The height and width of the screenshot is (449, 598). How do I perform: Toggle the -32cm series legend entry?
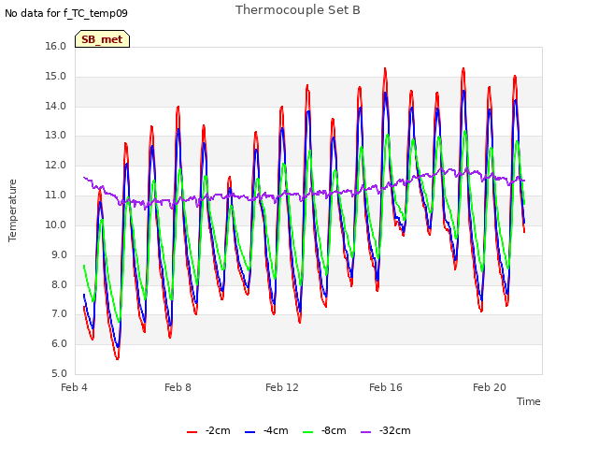(386, 430)
